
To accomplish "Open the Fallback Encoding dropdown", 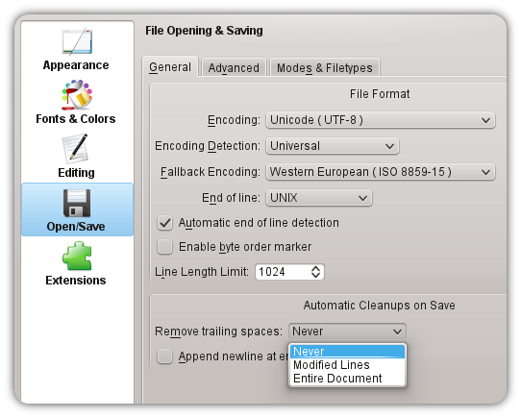I will click(381, 172).
